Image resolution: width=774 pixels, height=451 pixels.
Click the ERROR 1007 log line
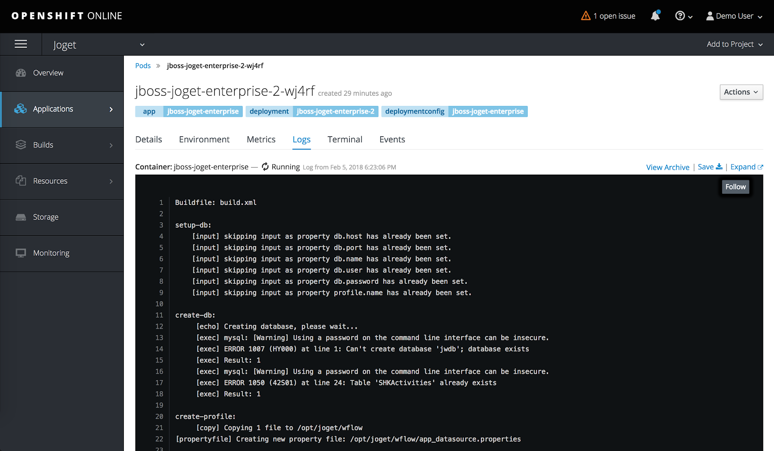[363, 349]
